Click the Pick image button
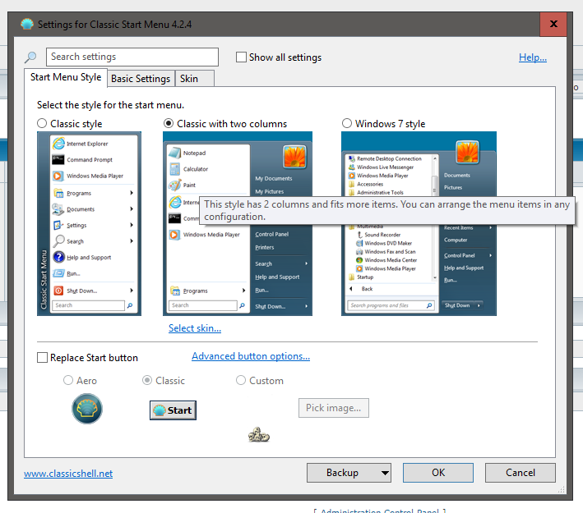583x513 pixels. 334,408
